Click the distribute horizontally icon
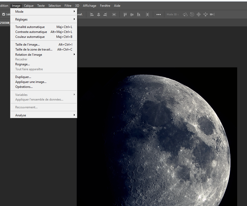Screen dimensions: 247x206 (x=147, y=15)
